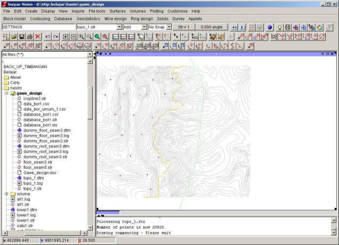Image resolution: width=339 pixels, height=245 pixels.
Task: Click the Save diskette icon
Action: (x=21, y=36)
